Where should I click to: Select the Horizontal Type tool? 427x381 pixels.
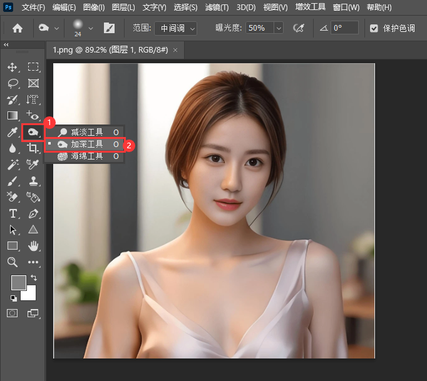click(x=13, y=213)
